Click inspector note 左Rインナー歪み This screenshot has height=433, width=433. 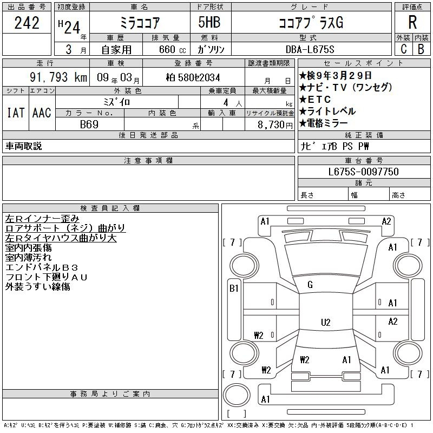[x=42, y=219]
